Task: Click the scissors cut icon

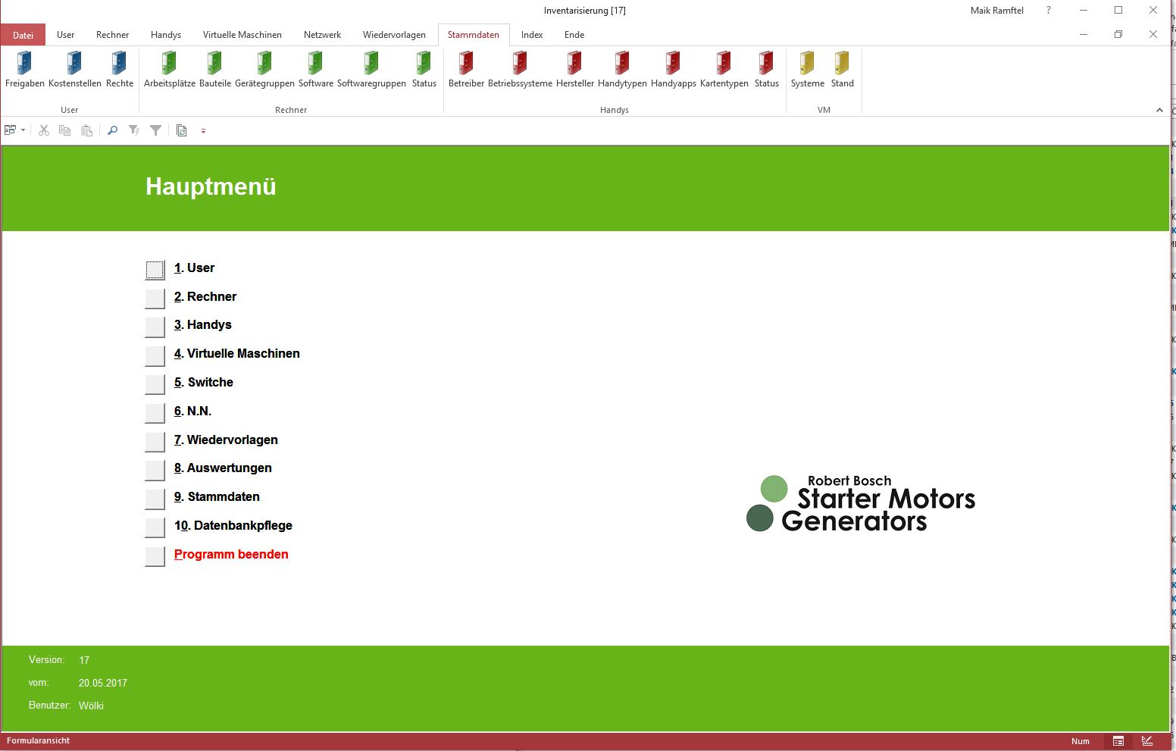Action: coord(44,130)
